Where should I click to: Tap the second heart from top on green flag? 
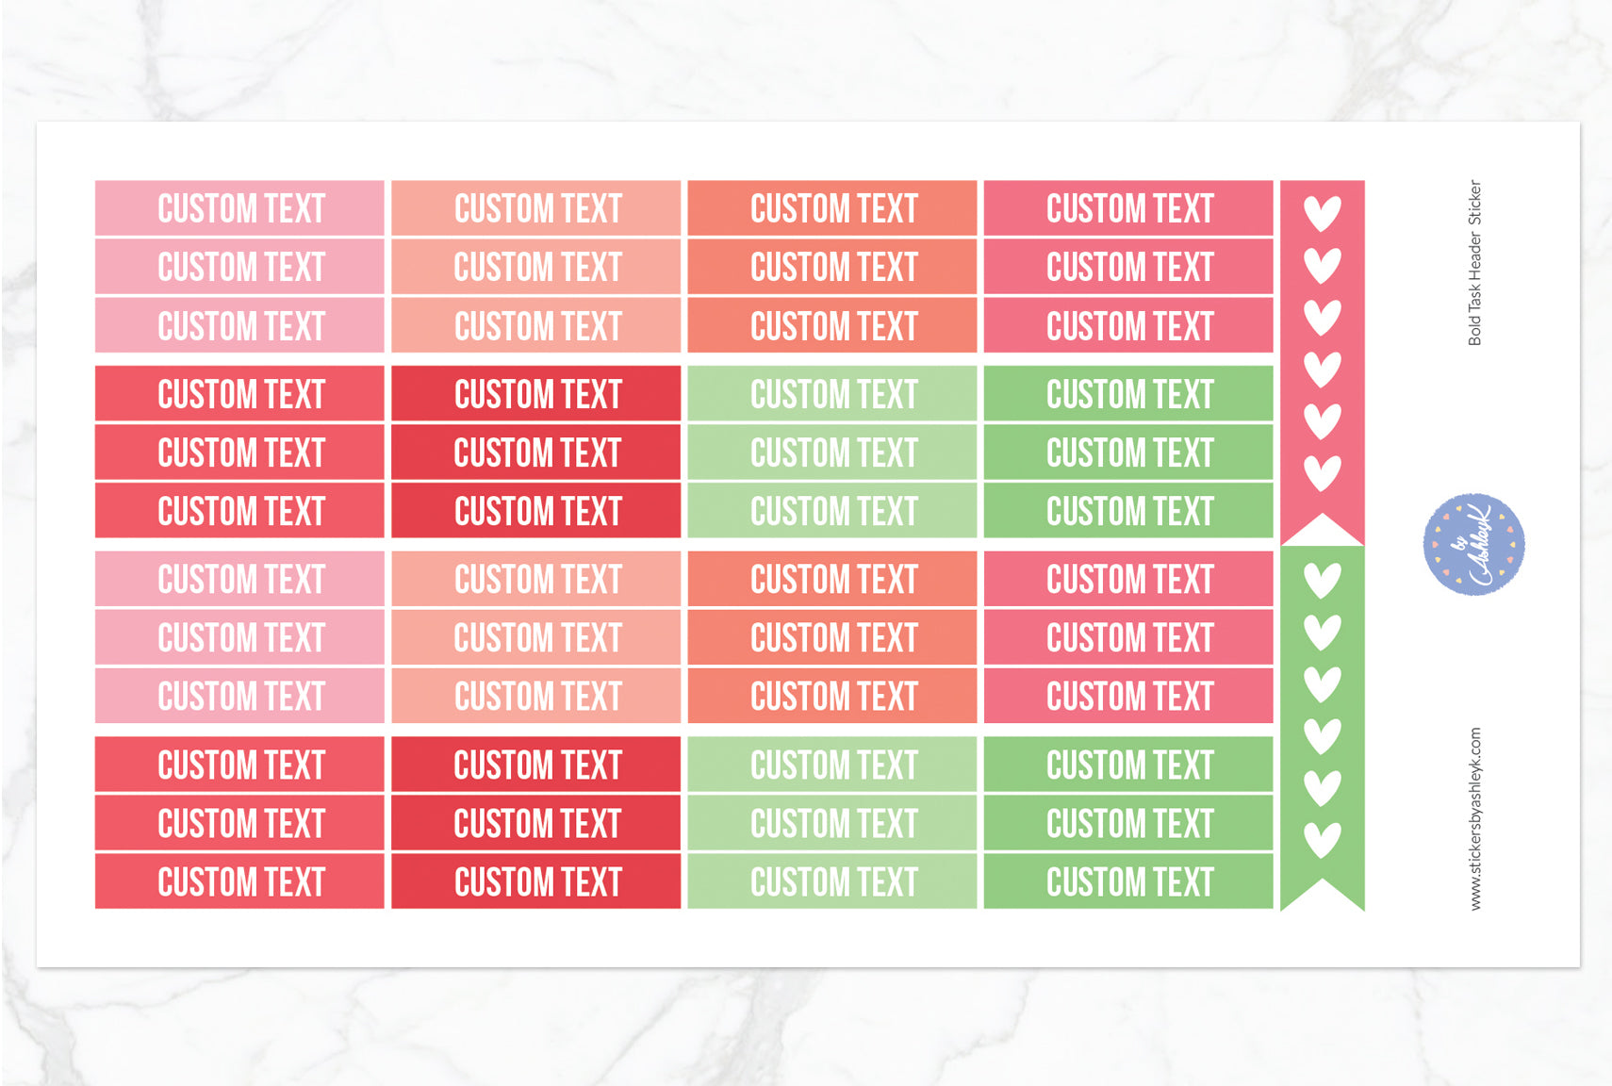tap(1322, 632)
